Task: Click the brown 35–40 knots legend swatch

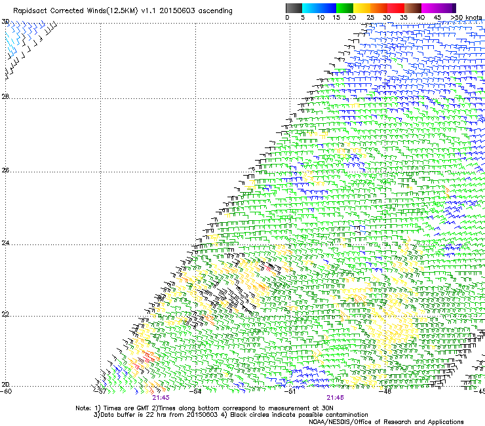Action: pos(413,8)
